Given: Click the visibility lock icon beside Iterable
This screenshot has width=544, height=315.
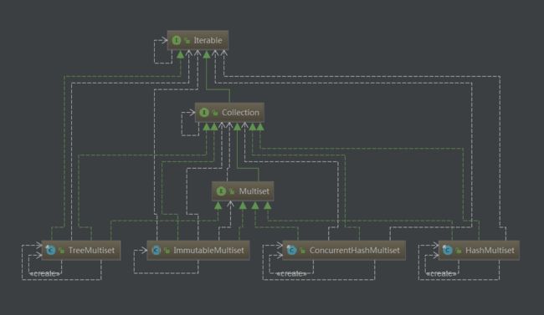Looking at the screenshot, I should [187, 41].
